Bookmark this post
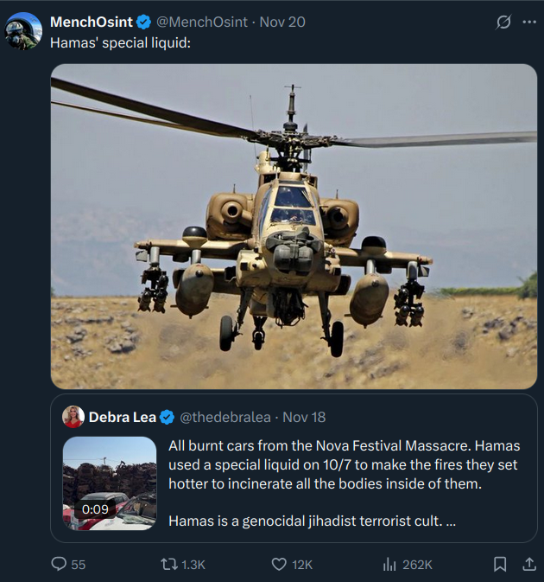Image resolution: width=544 pixels, height=582 pixels. click(499, 564)
